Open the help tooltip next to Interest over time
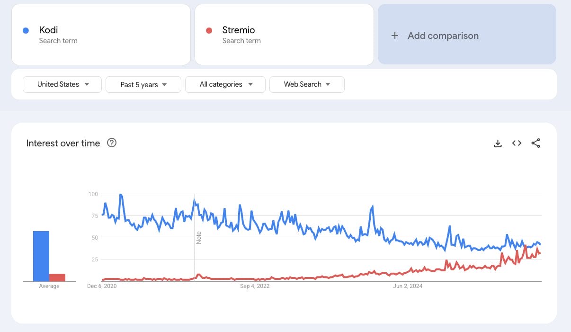The width and height of the screenshot is (571, 332). 112,143
